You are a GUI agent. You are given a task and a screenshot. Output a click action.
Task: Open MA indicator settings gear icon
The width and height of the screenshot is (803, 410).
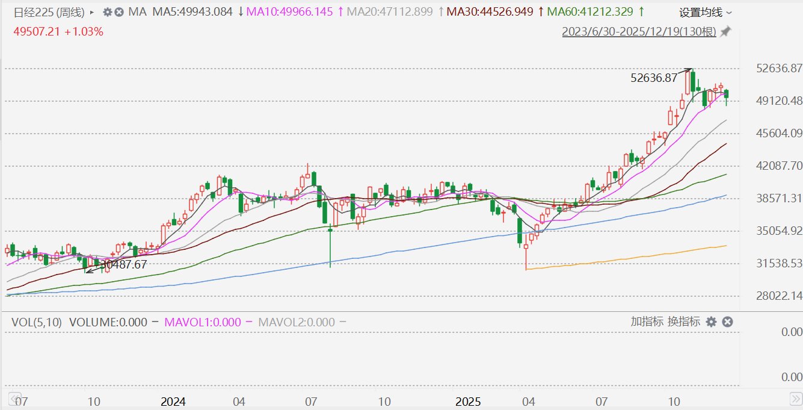pos(108,12)
